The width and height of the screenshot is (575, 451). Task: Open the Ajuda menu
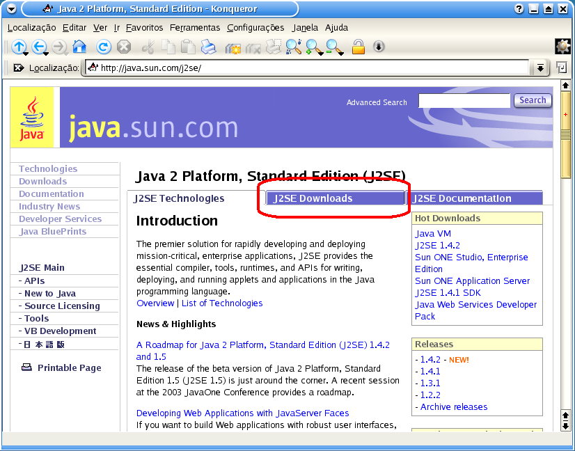click(x=336, y=28)
